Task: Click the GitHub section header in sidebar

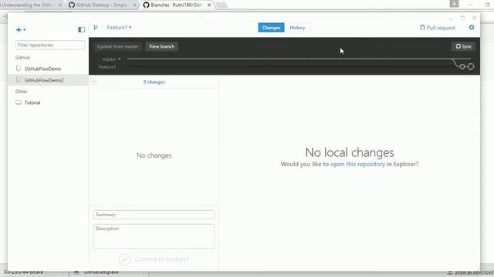Action: pos(22,58)
